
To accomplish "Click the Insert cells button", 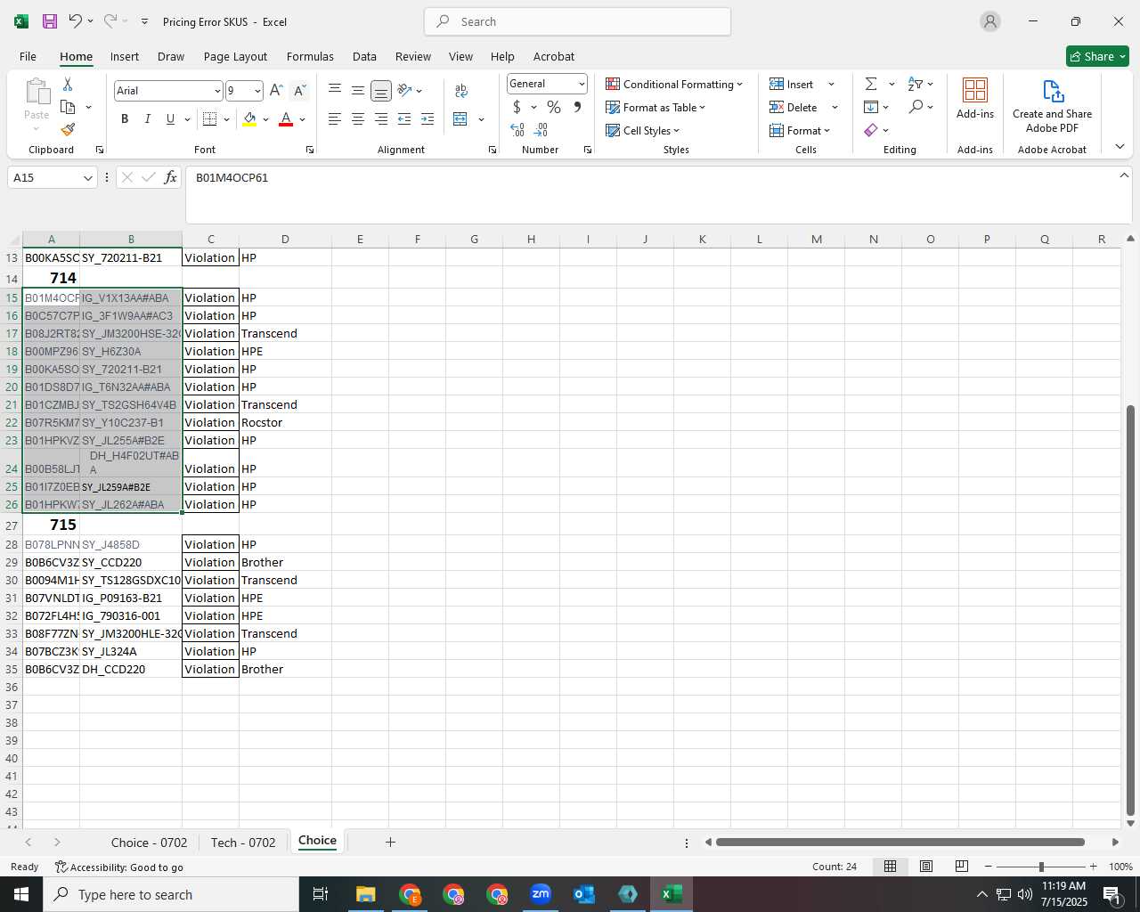I will click(x=792, y=84).
